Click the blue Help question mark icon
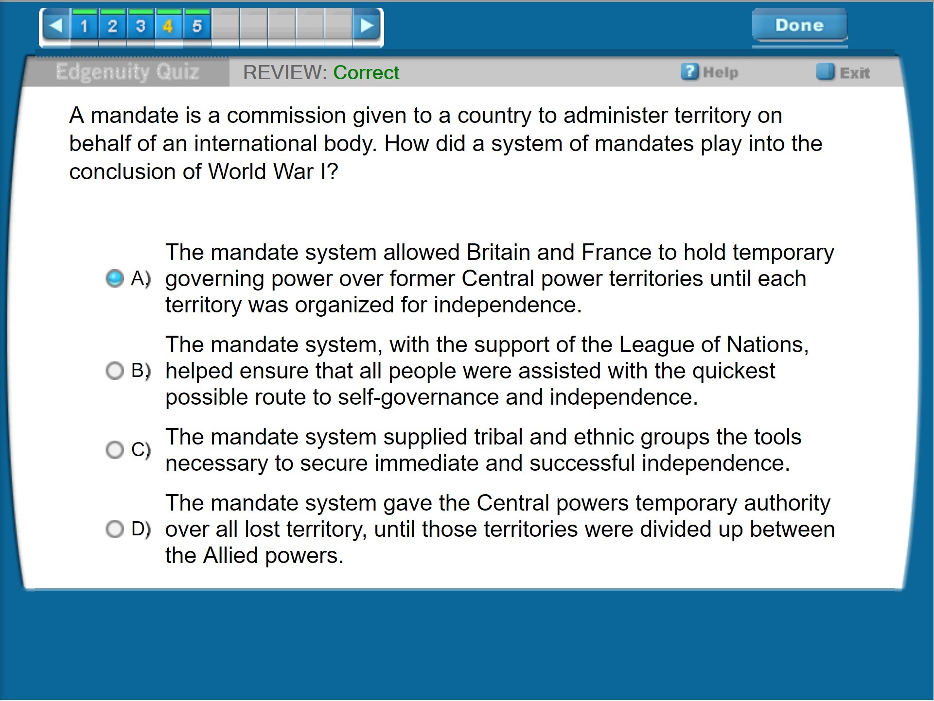 point(689,72)
